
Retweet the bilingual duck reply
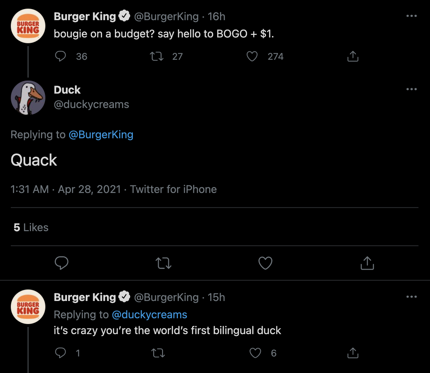(158, 353)
